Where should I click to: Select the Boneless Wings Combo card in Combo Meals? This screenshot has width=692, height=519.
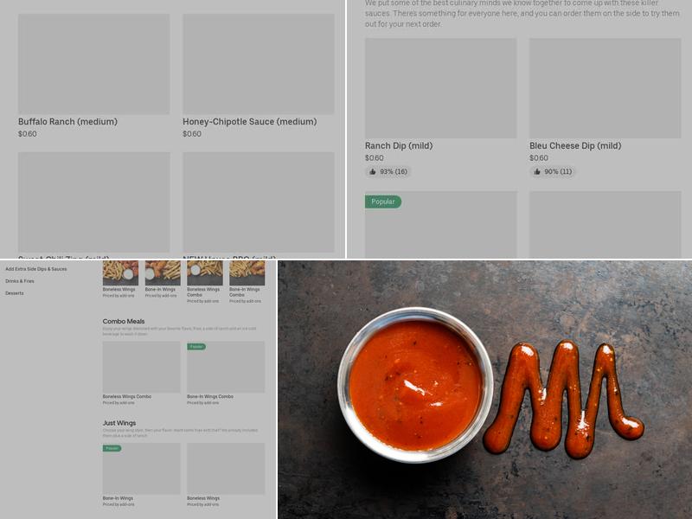pos(142,373)
